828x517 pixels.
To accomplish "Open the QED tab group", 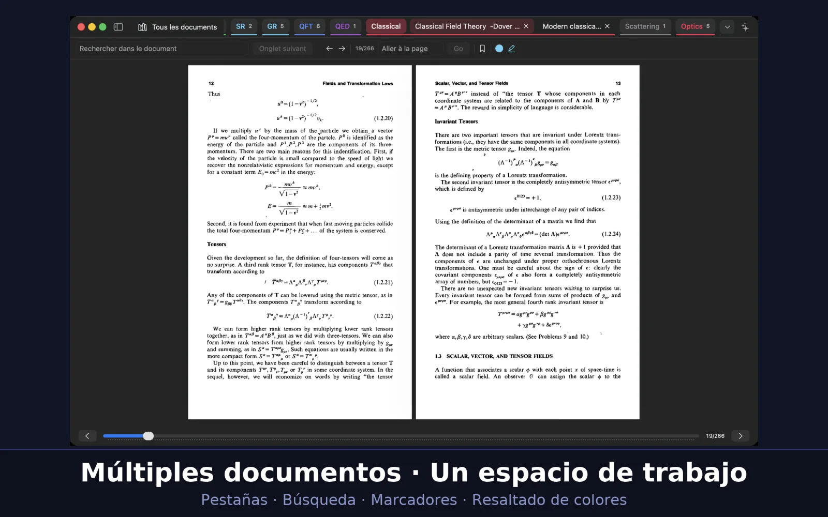I will tap(345, 26).
